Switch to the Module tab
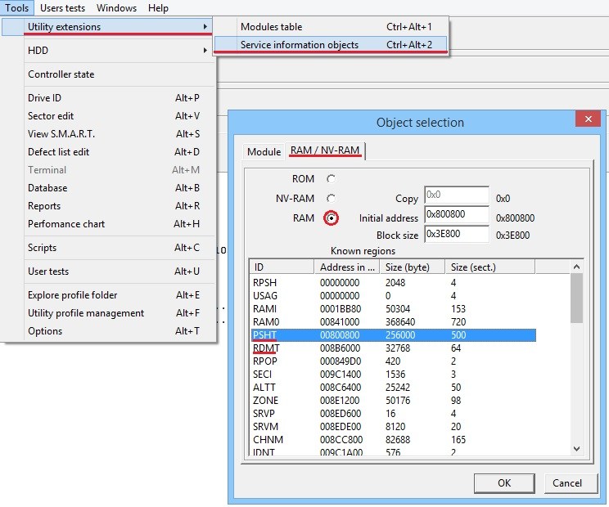 click(264, 151)
